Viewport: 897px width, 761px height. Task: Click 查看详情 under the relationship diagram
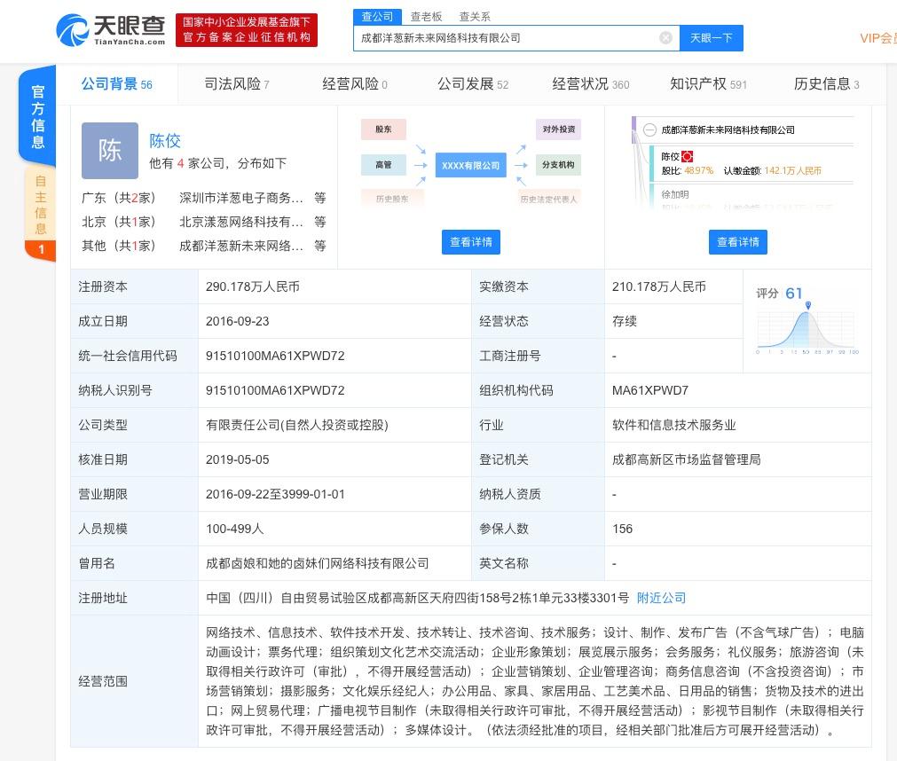coord(471,242)
